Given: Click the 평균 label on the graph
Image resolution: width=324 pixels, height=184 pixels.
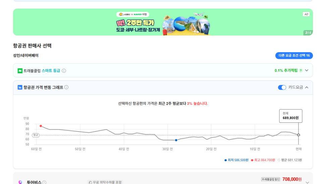Looking at the screenshot, I should tap(36, 135).
